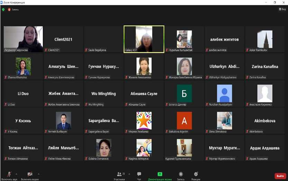The image size is (288, 181).
Task: Click the green encryption shield icon
Action: (3, 9)
